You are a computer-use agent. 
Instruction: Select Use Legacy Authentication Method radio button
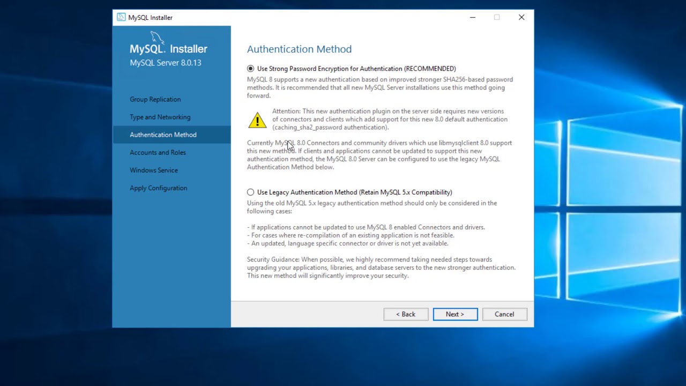[251, 192]
